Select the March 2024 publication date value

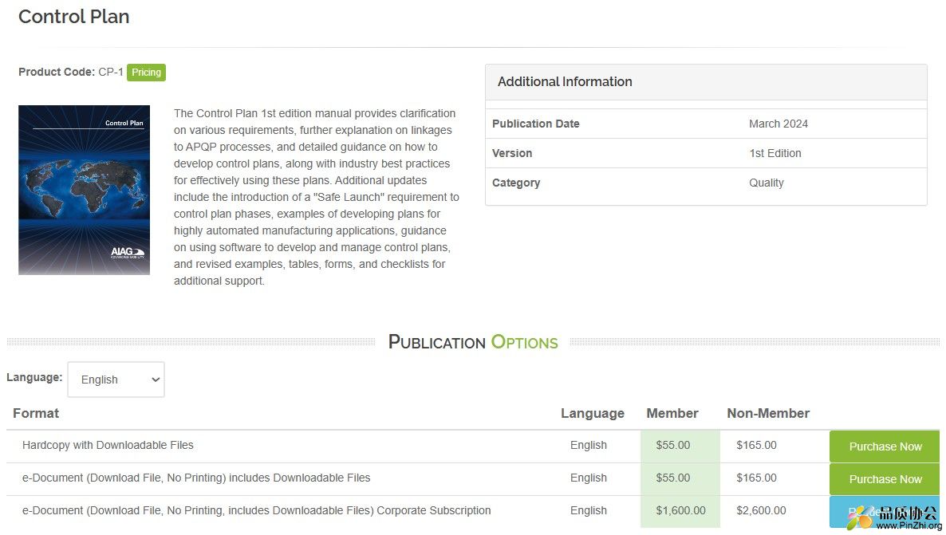coord(778,124)
